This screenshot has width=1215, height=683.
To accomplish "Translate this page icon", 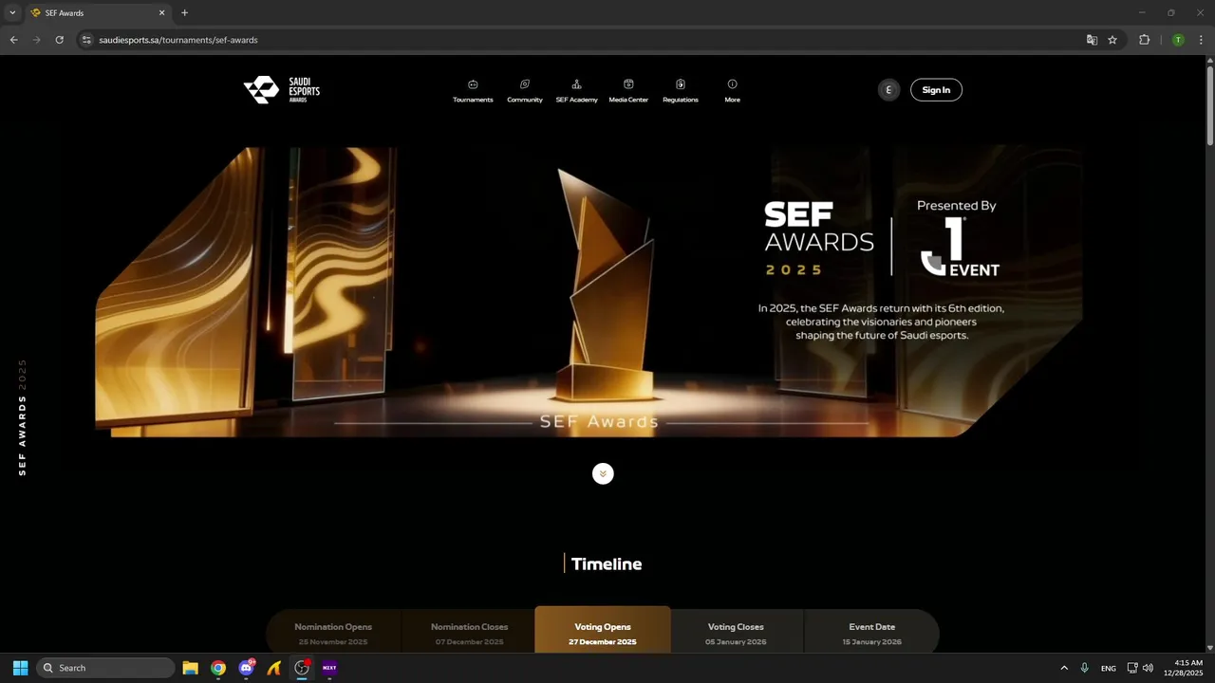I will point(1092,40).
